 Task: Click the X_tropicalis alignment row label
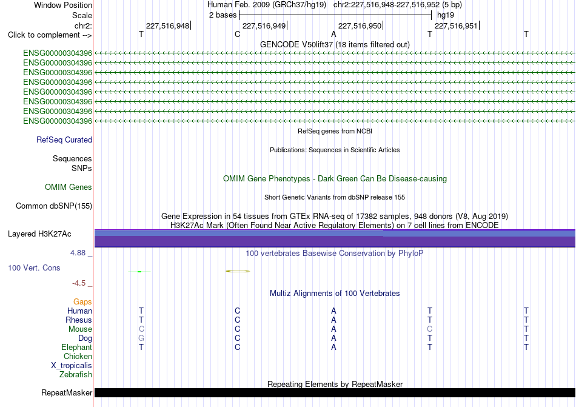coord(72,366)
